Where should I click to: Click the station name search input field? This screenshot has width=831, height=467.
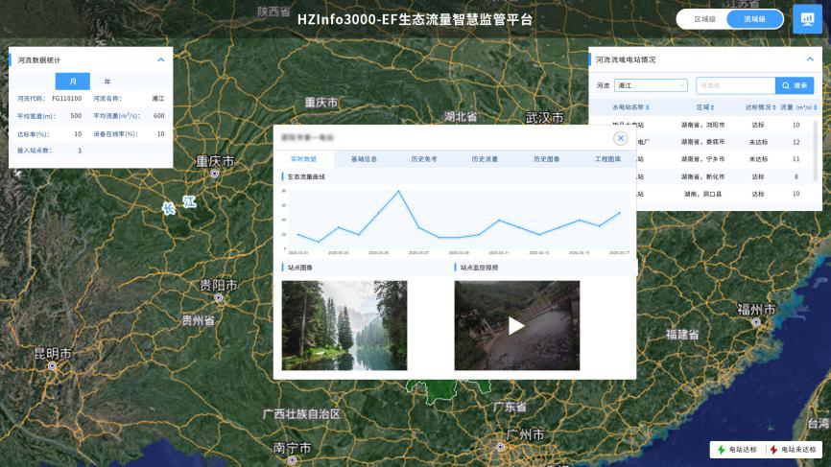[x=734, y=85]
